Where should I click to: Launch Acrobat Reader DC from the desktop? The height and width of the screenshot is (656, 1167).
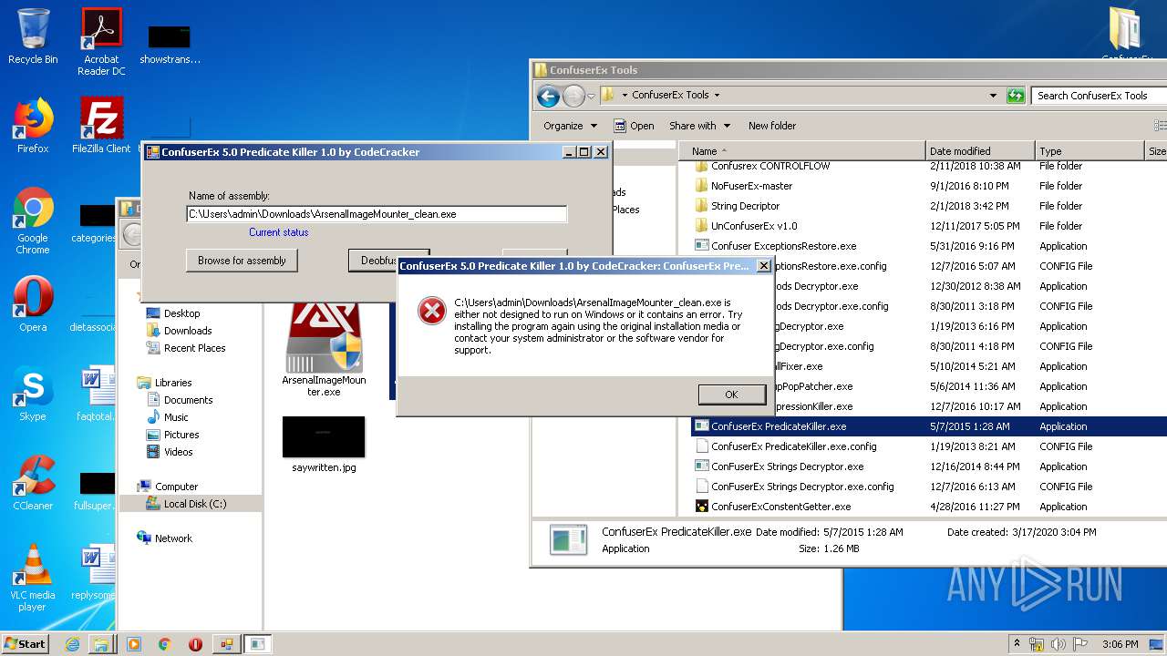click(x=101, y=41)
